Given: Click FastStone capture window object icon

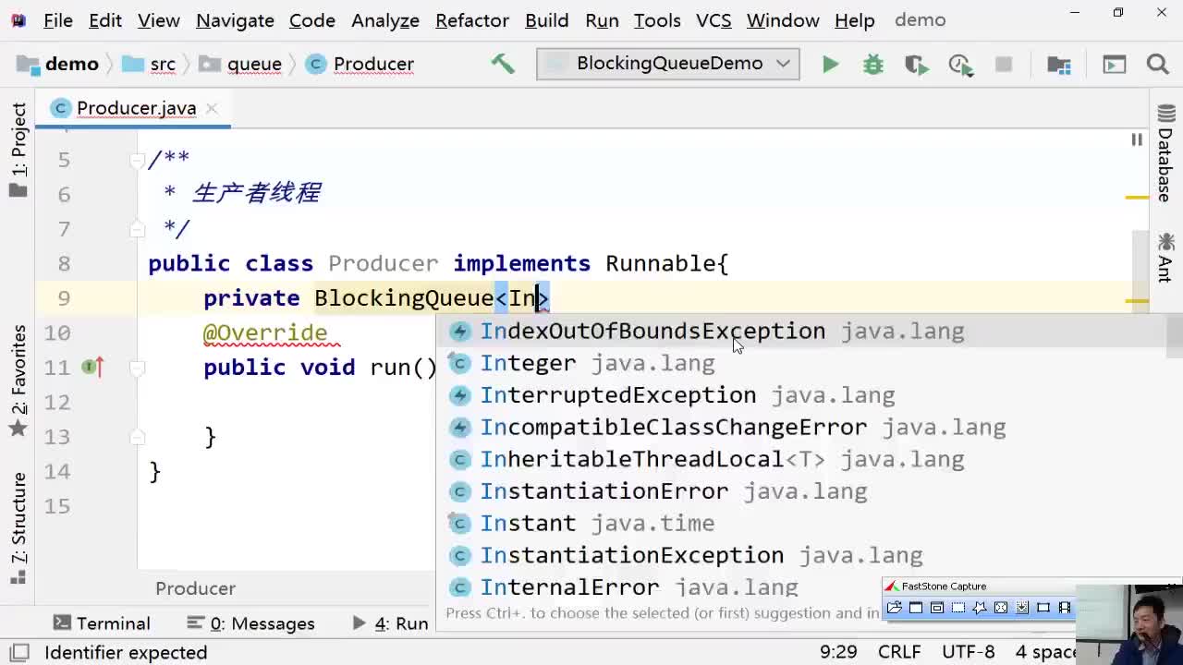Looking at the screenshot, I should pyautogui.click(x=936, y=607).
